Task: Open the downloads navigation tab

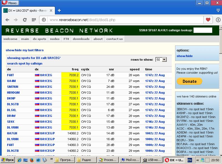Action: pos(81,39)
